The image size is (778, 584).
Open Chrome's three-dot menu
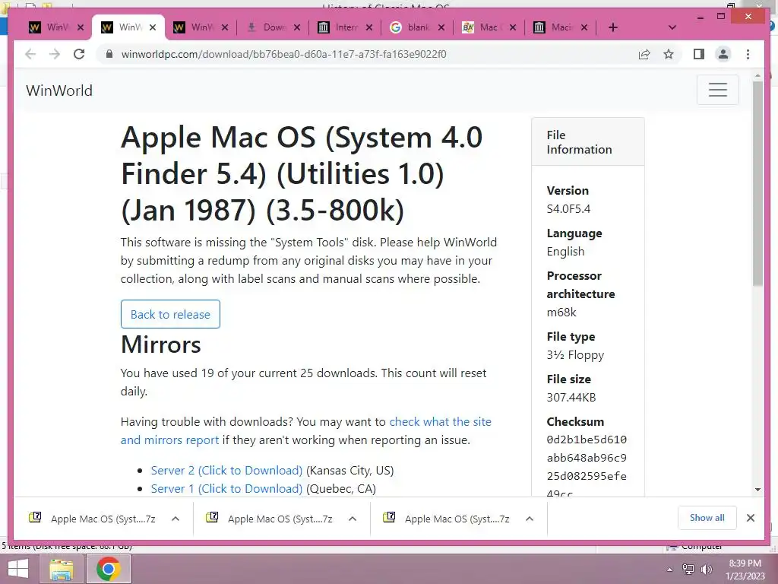[748, 54]
